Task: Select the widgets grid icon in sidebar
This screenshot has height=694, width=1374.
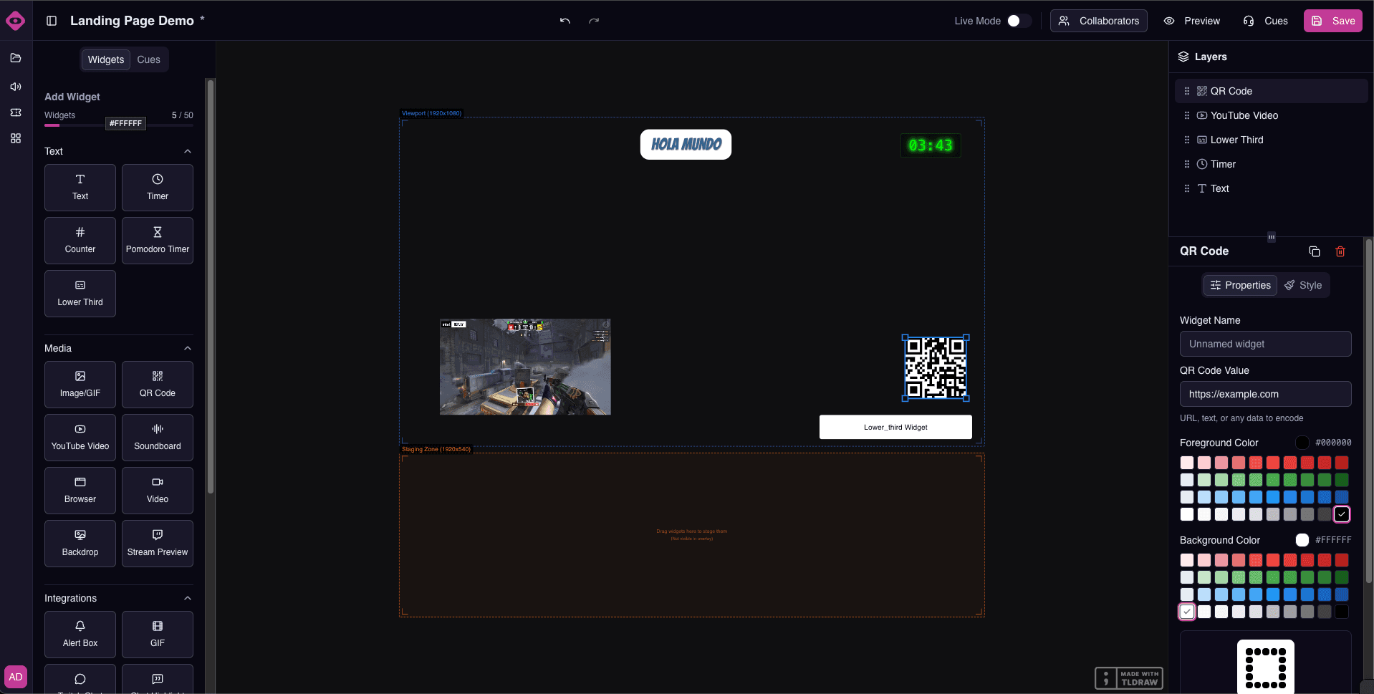Action: 15,138
